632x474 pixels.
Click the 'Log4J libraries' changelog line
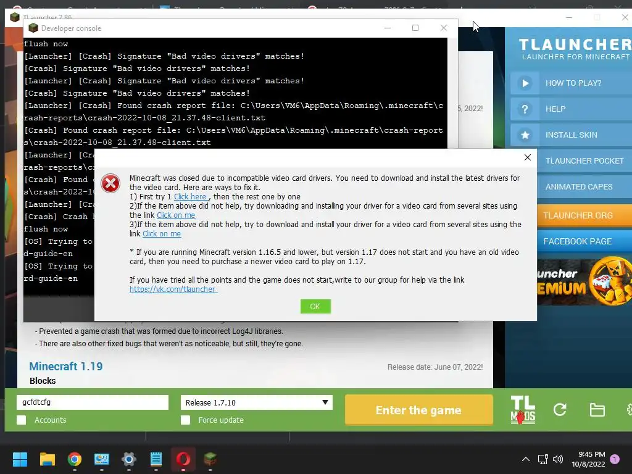[x=159, y=331]
